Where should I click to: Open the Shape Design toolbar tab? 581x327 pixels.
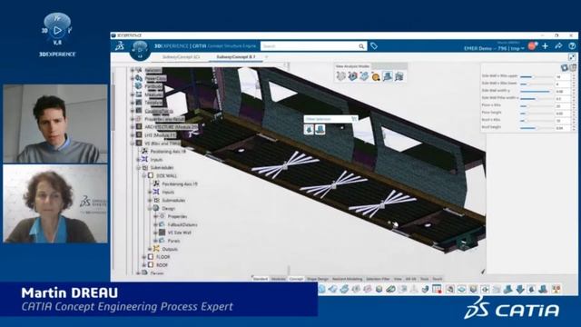pos(318,279)
